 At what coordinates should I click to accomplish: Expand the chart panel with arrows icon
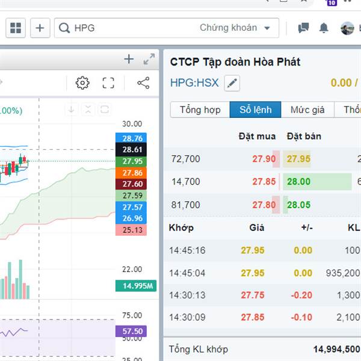point(149,59)
